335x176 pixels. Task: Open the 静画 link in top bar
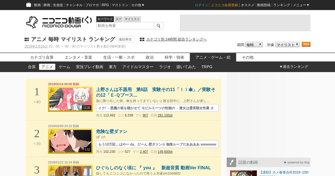tap(47, 5)
